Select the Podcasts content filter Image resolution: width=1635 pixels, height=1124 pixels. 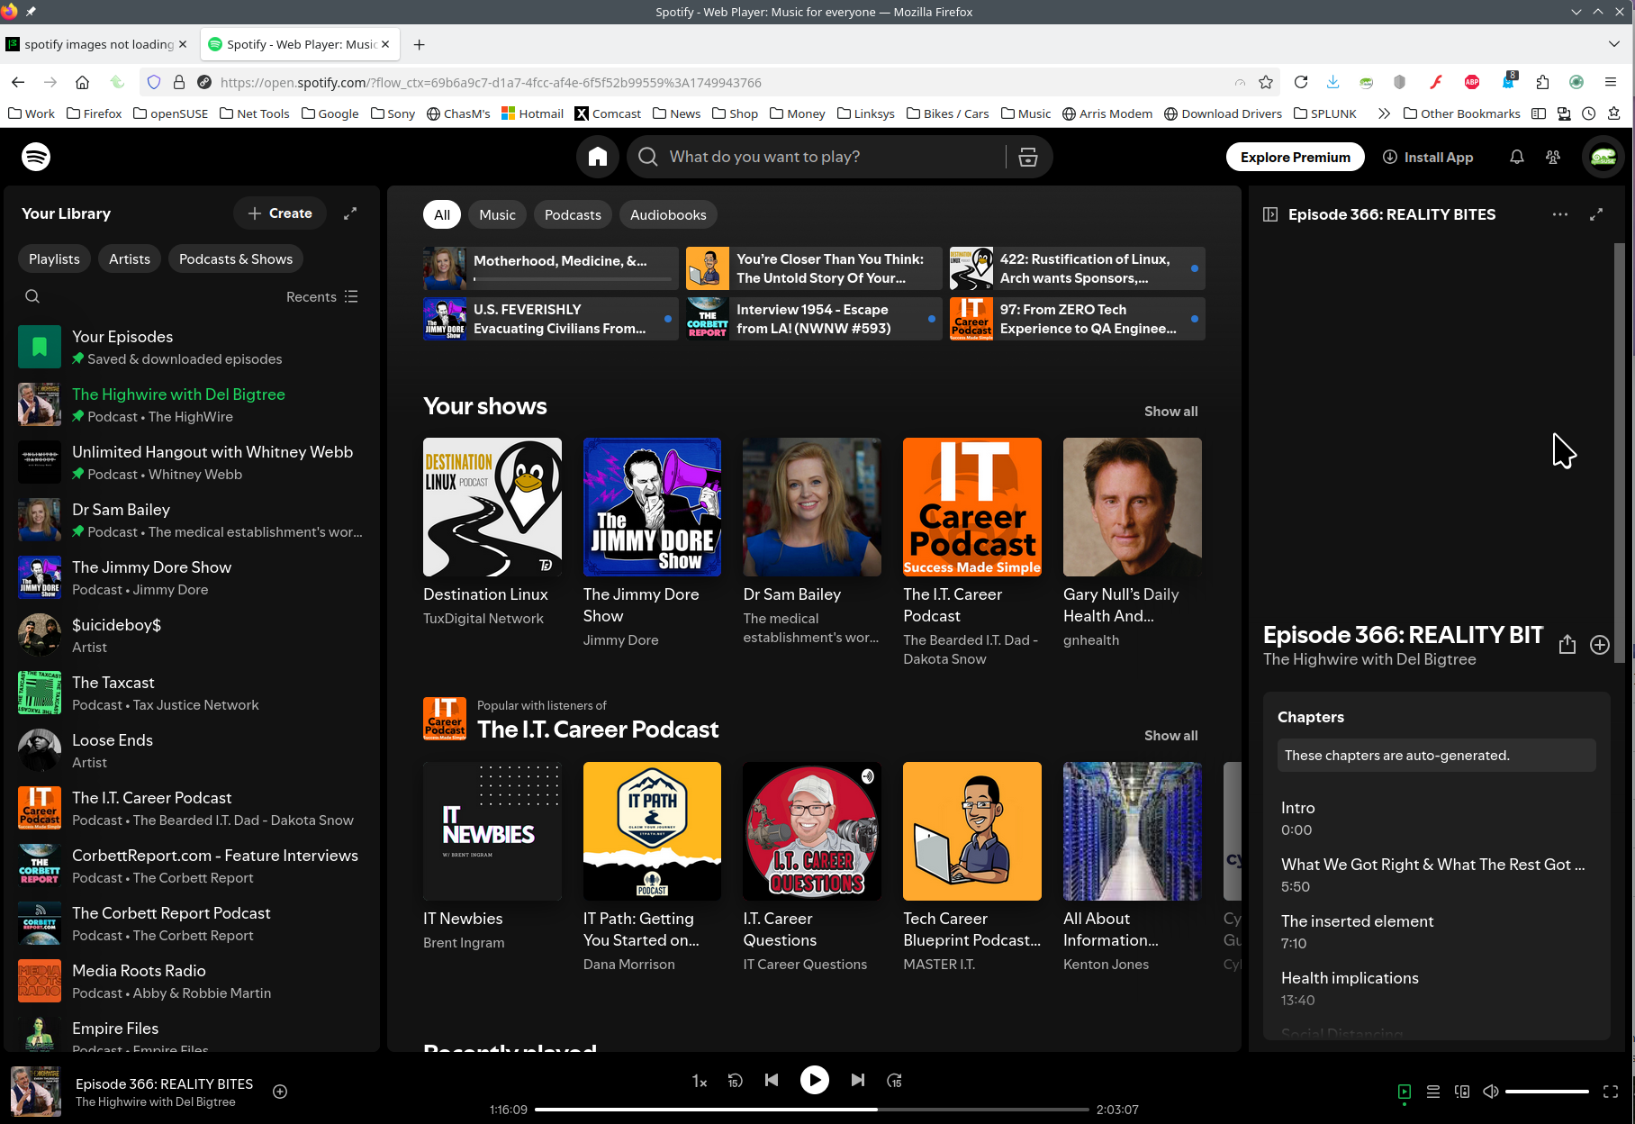click(573, 214)
